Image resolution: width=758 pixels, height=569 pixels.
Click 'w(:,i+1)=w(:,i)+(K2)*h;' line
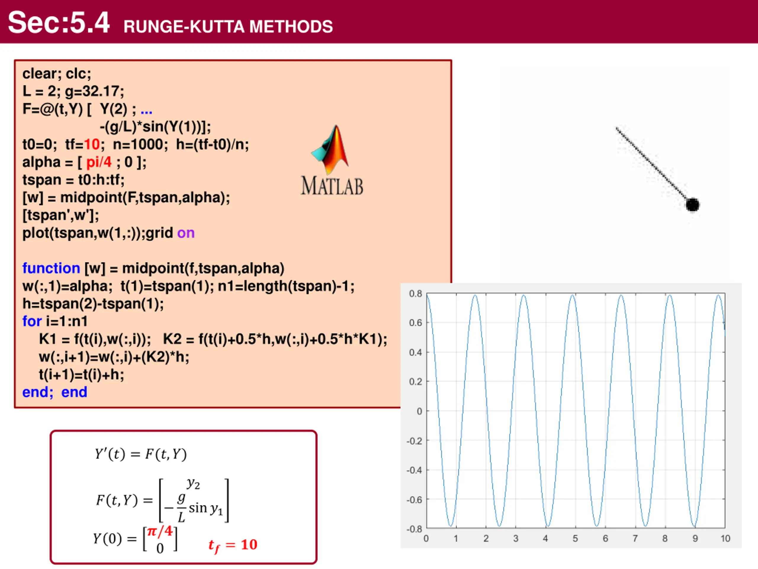(114, 357)
